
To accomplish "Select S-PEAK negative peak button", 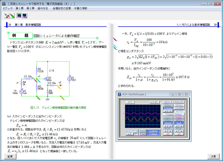I will (136, 134).
